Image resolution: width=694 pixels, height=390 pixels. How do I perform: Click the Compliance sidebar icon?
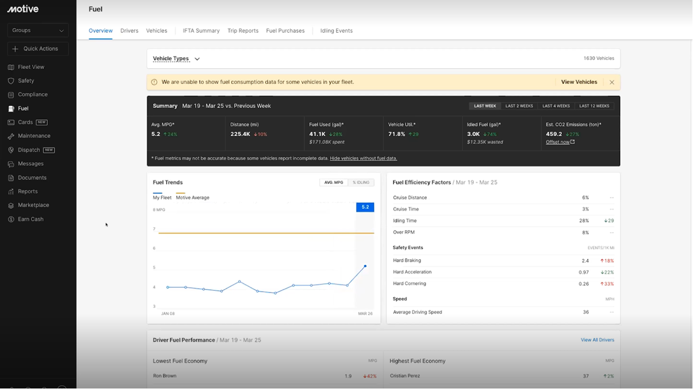pos(11,95)
